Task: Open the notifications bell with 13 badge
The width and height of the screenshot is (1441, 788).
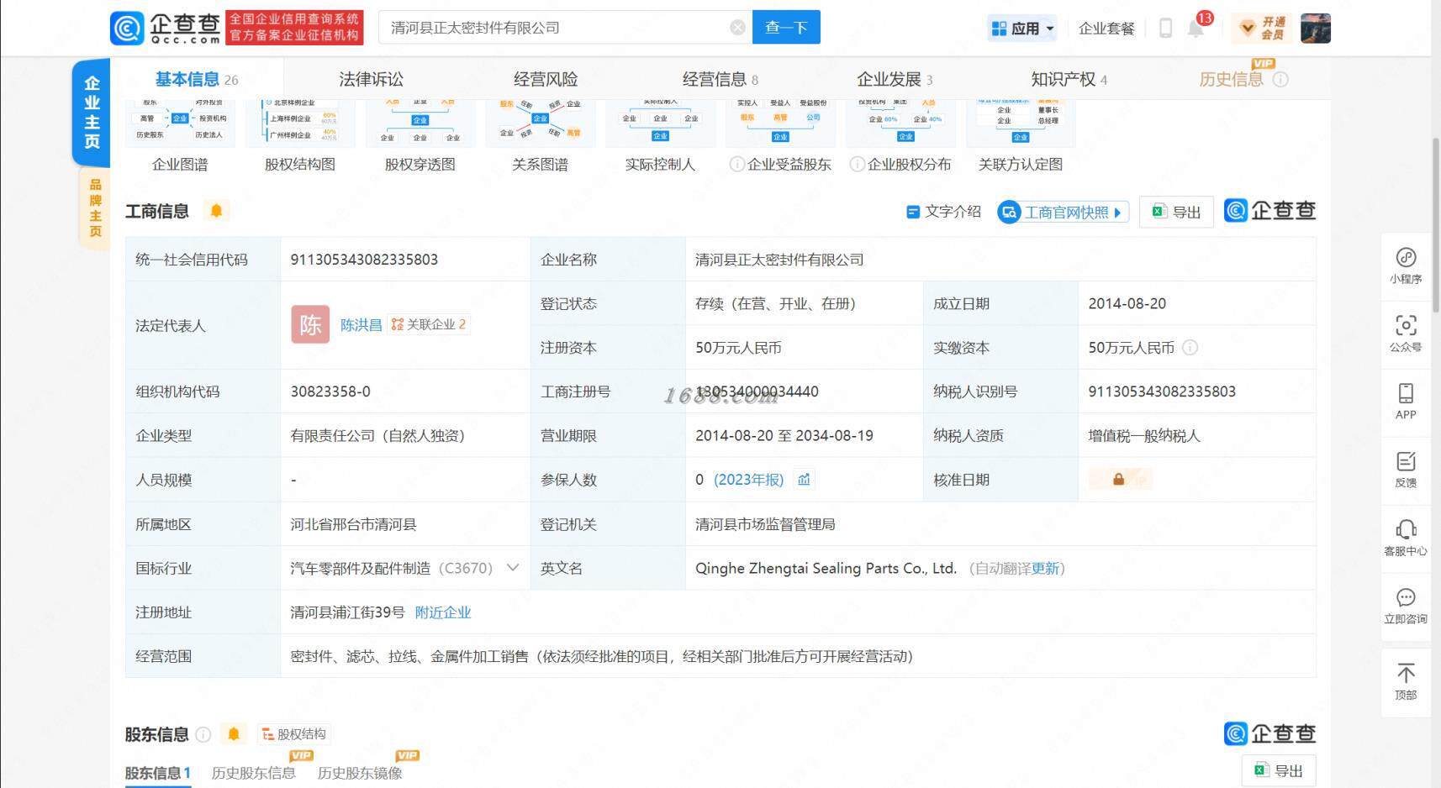Action: click(1197, 27)
